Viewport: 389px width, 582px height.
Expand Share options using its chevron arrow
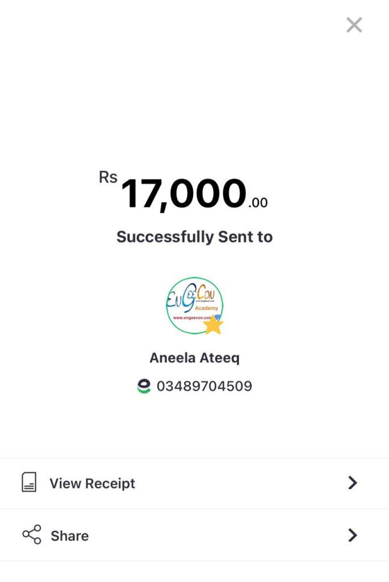[353, 535]
